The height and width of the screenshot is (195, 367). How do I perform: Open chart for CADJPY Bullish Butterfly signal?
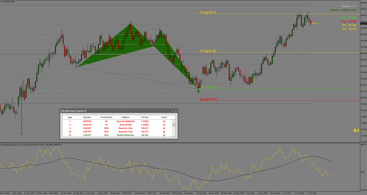pyautogui.click(x=164, y=135)
